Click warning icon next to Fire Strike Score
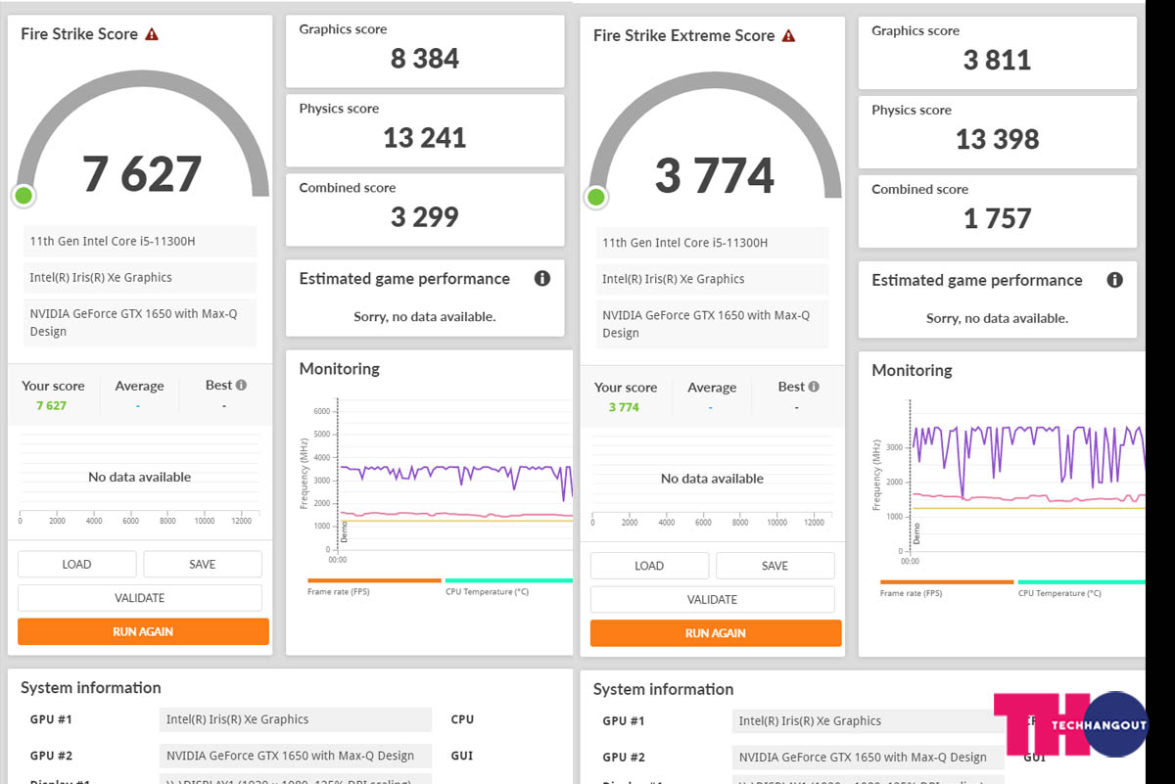This screenshot has height=784, width=1175. point(152,34)
